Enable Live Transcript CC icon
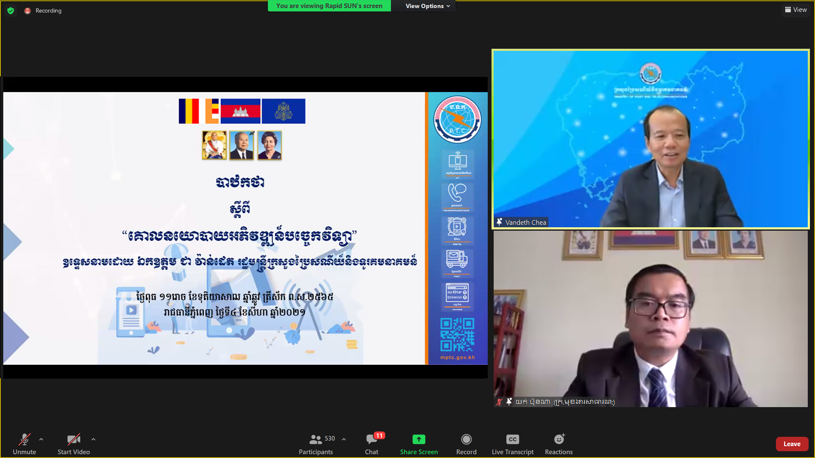 tap(512, 439)
